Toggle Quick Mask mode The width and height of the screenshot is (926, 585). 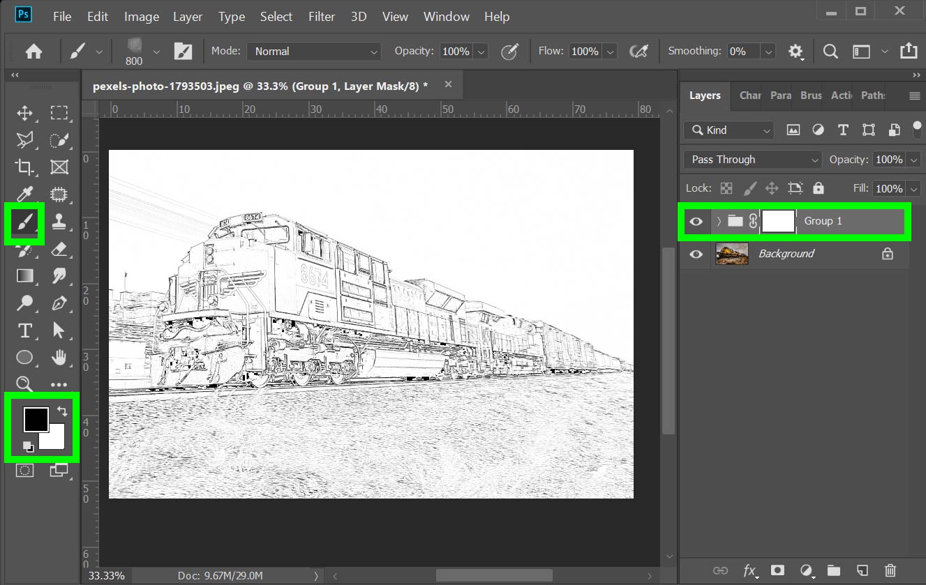coord(24,471)
